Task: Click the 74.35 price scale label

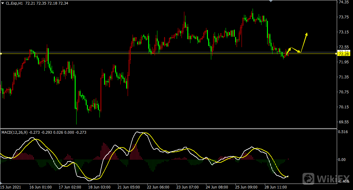Action: [344, 2]
